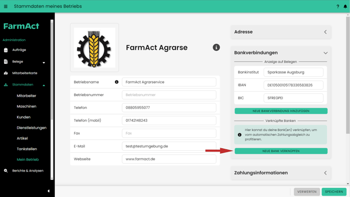Click the Aufträge clipboard icon
This screenshot has width=350, height=197.
pyautogui.click(x=6, y=50)
